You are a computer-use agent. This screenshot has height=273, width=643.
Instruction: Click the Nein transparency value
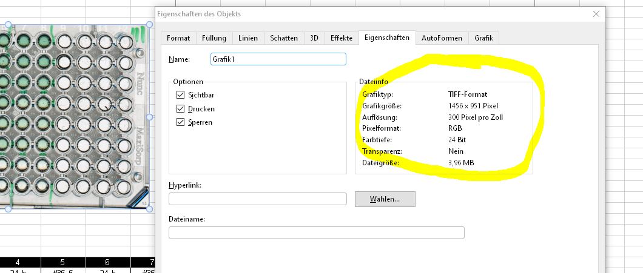tap(456, 151)
